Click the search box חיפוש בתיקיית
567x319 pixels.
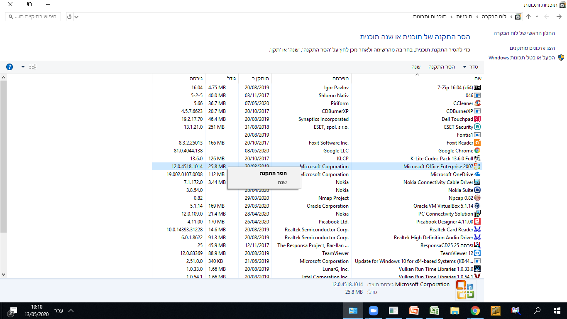pos(33,17)
